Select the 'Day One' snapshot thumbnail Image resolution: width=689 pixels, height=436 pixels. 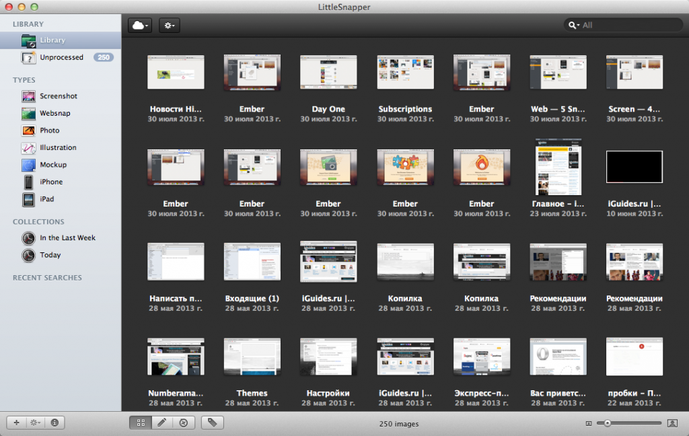point(328,73)
